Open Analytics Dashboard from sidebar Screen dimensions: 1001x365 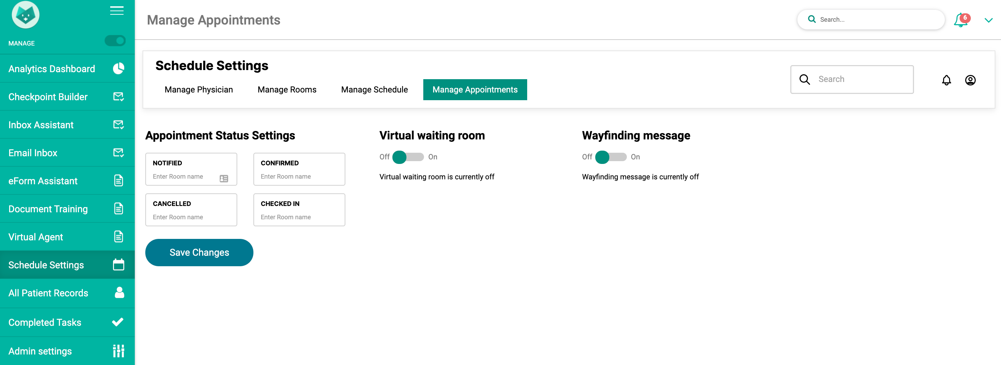(x=67, y=69)
